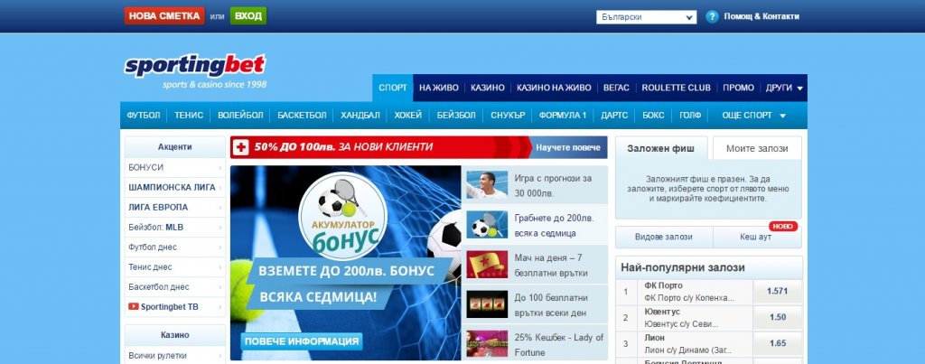The width and height of the screenshot is (925, 364).
Task: Open the ПРОМО menu item
Action: tap(738, 88)
